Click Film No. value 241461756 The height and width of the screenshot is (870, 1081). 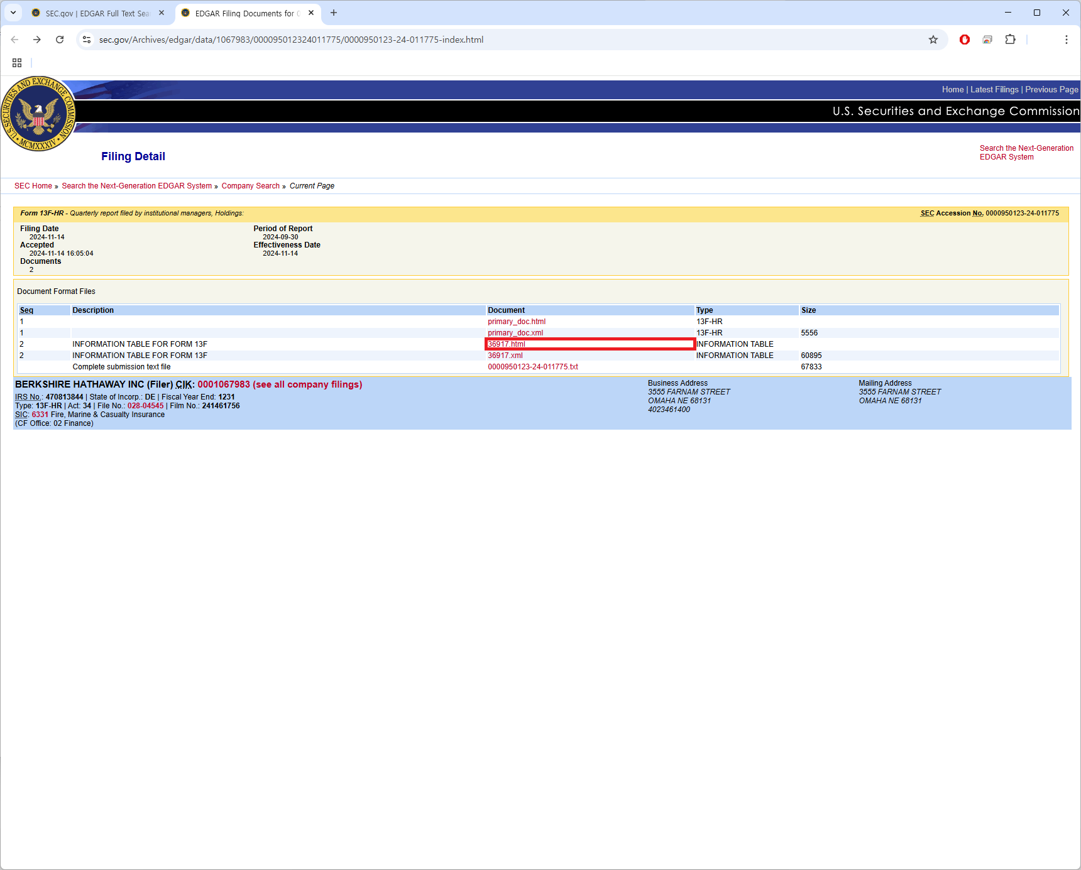tap(221, 406)
